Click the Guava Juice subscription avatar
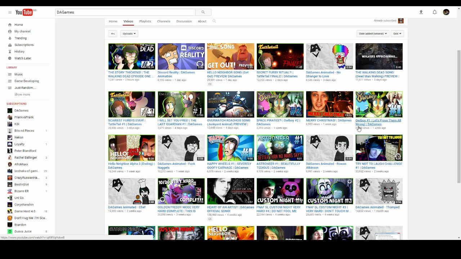This screenshot has width=461, height=259. (10, 231)
